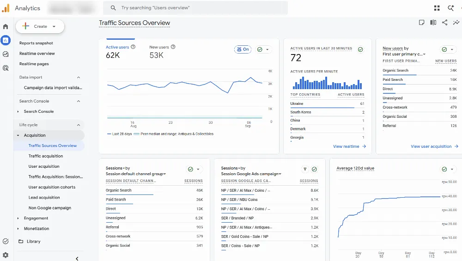Click the Traffic Sources Overview title

click(134, 23)
